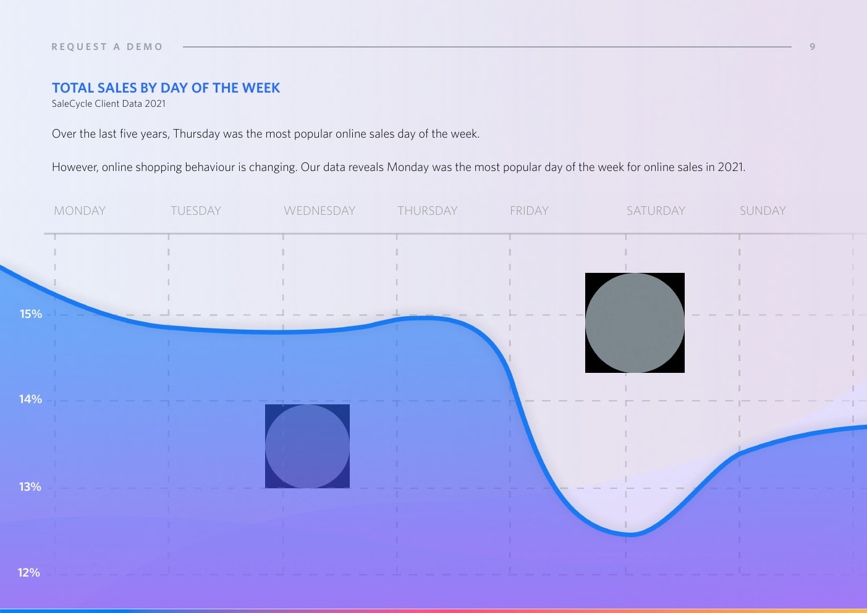Select the THURSDAY column label

pos(427,211)
